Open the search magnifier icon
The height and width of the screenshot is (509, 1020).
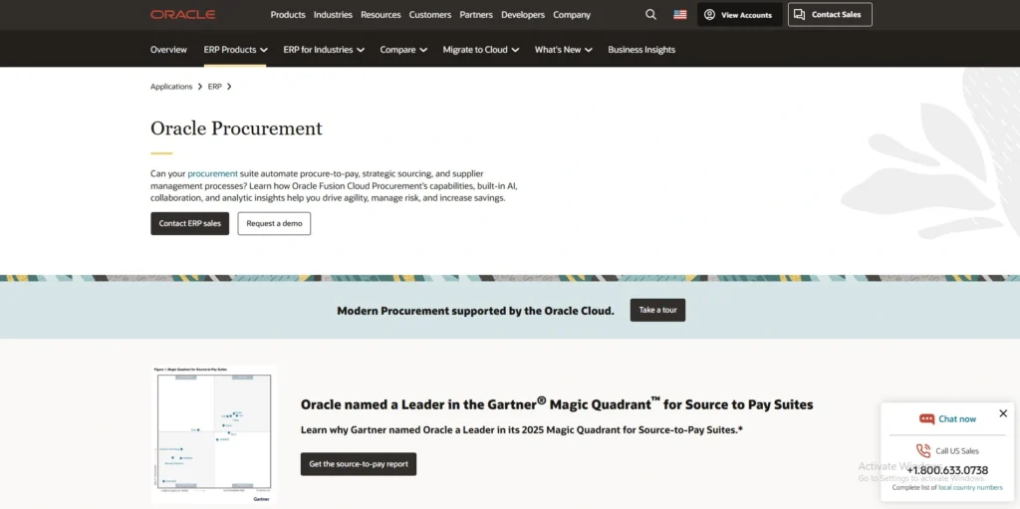click(650, 14)
